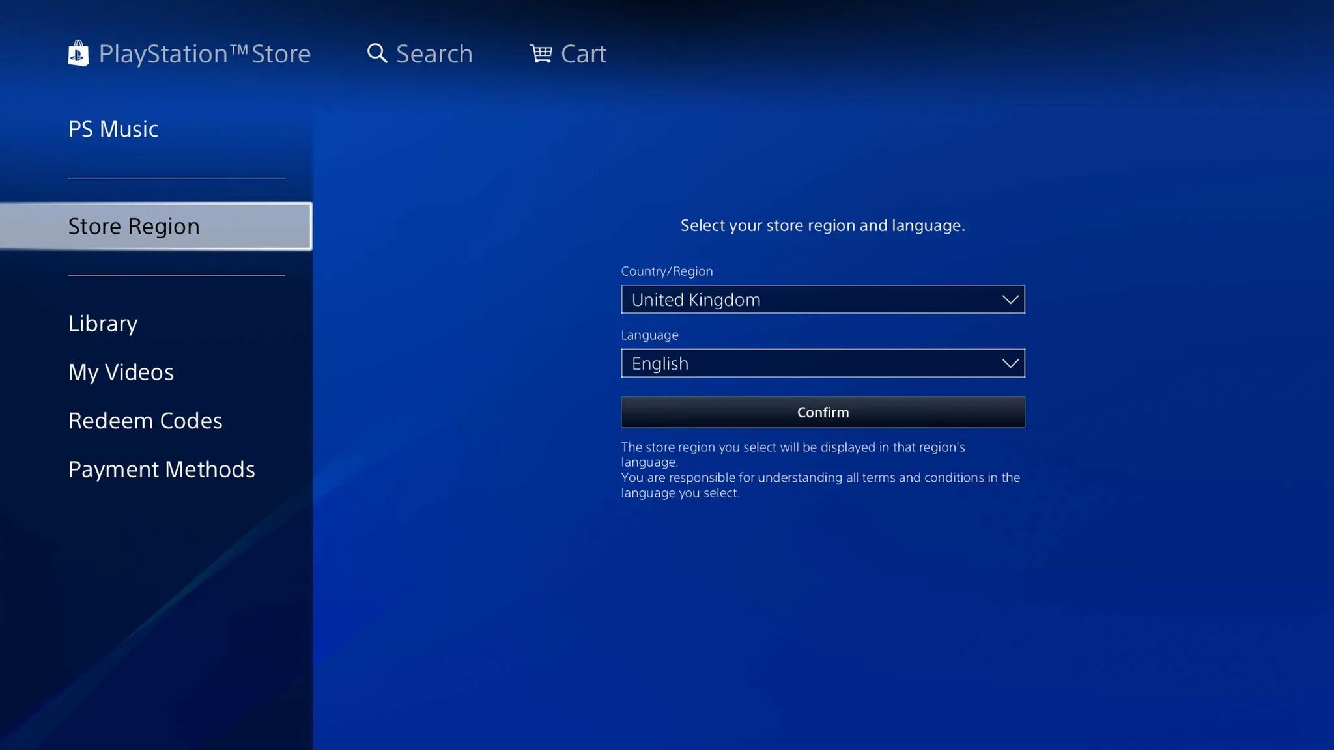Click the Library navigation item

click(x=102, y=324)
